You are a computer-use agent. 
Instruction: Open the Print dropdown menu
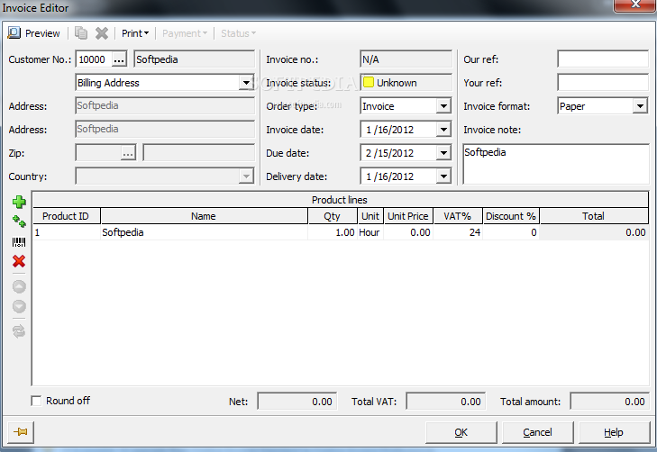tap(135, 33)
